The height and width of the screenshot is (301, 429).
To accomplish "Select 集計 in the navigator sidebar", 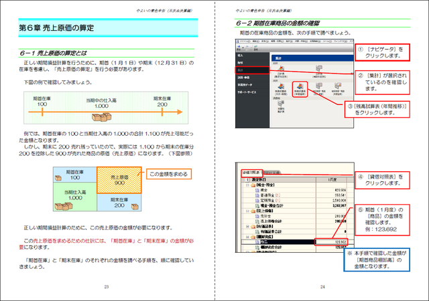I will point(252,70).
